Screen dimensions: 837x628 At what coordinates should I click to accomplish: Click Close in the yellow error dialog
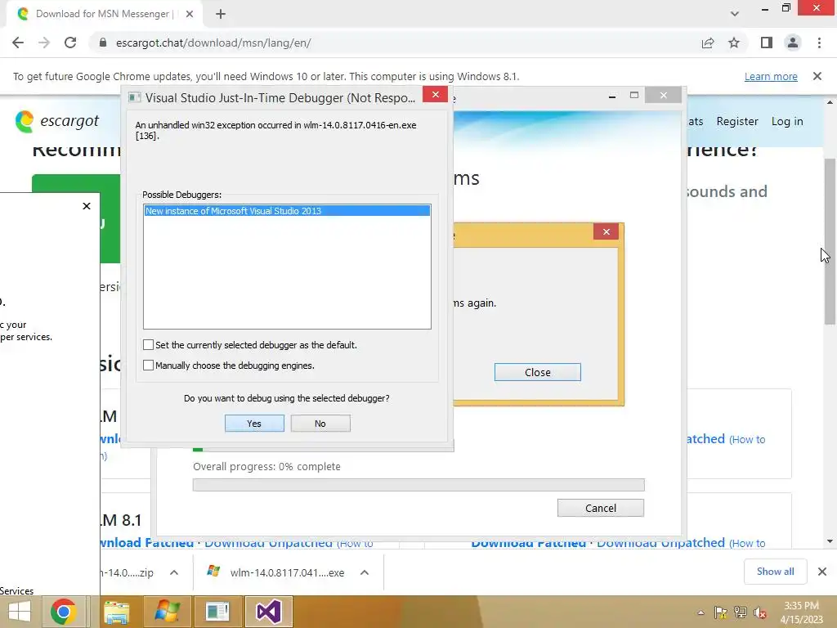click(538, 372)
